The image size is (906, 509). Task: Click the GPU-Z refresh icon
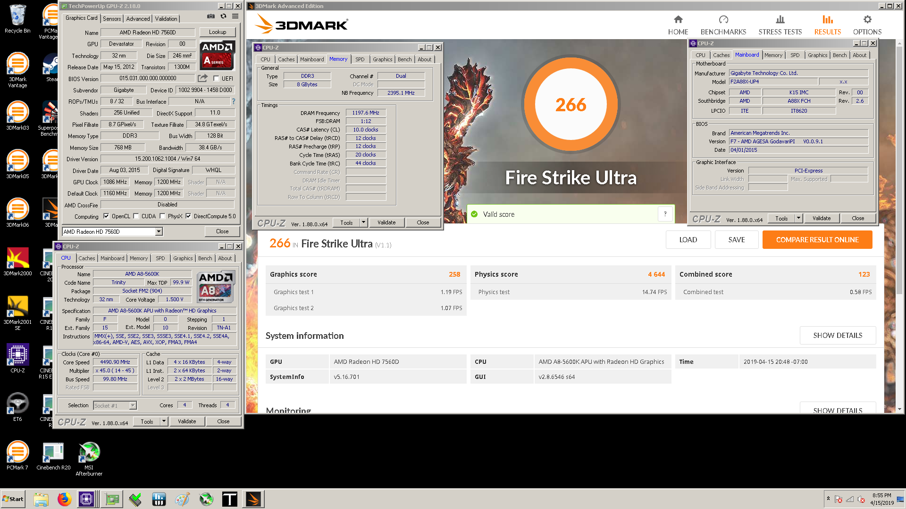click(223, 16)
